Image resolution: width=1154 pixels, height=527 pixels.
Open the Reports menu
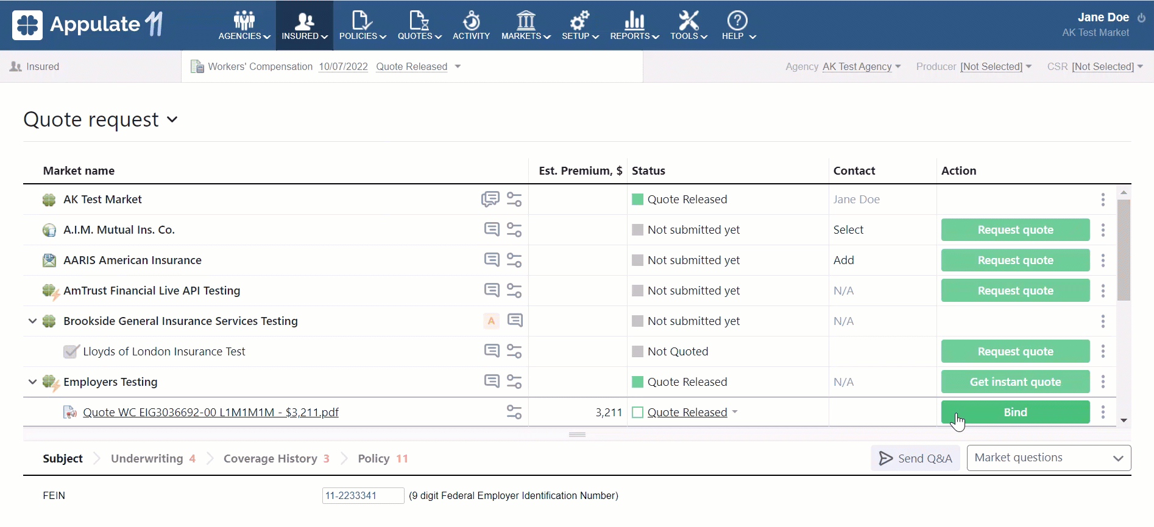click(x=634, y=26)
